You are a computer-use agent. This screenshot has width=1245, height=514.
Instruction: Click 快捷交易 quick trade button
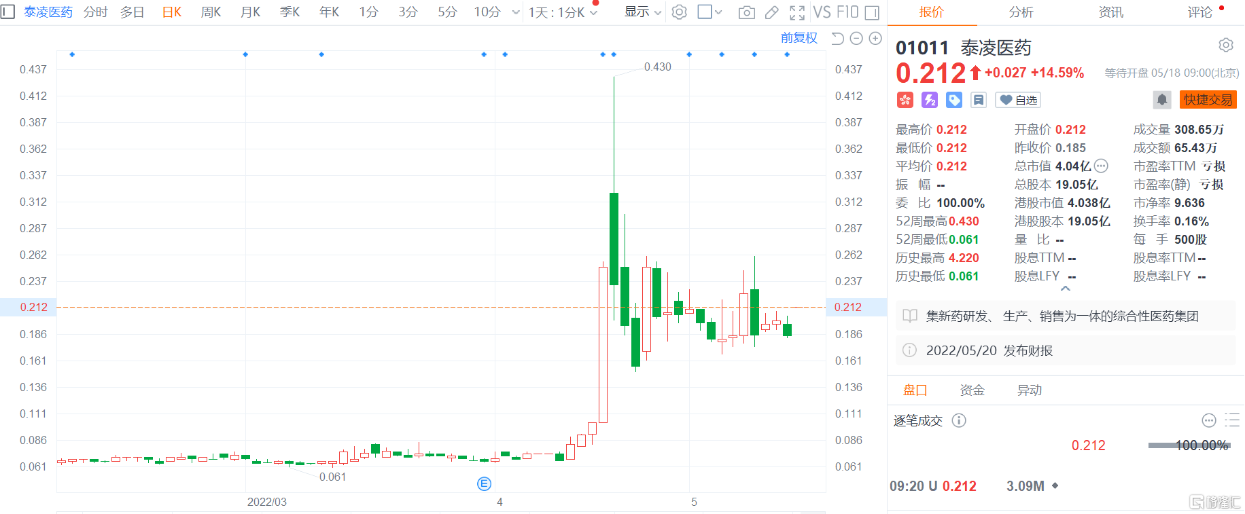(1208, 100)
